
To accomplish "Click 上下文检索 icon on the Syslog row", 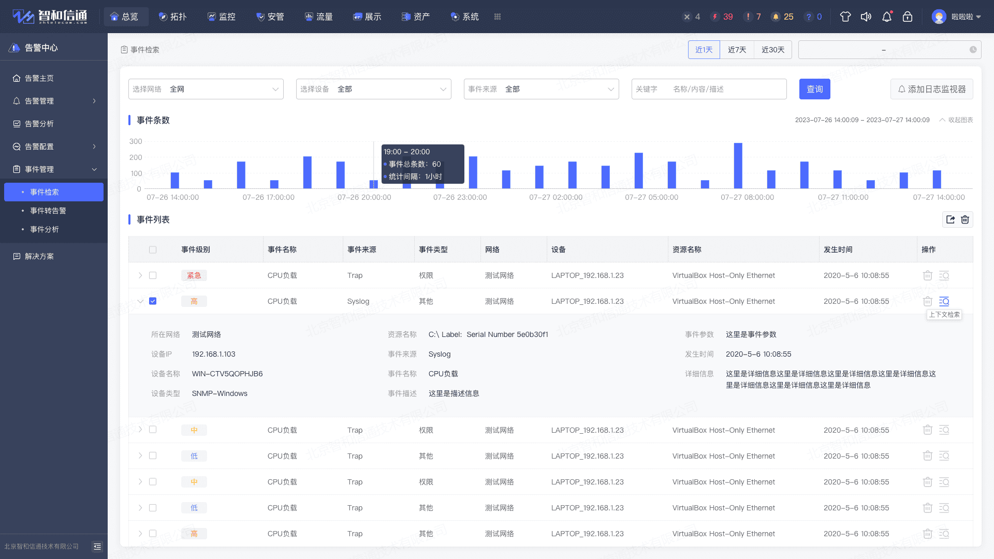I will pyautogui.click(x=944, y=301).
